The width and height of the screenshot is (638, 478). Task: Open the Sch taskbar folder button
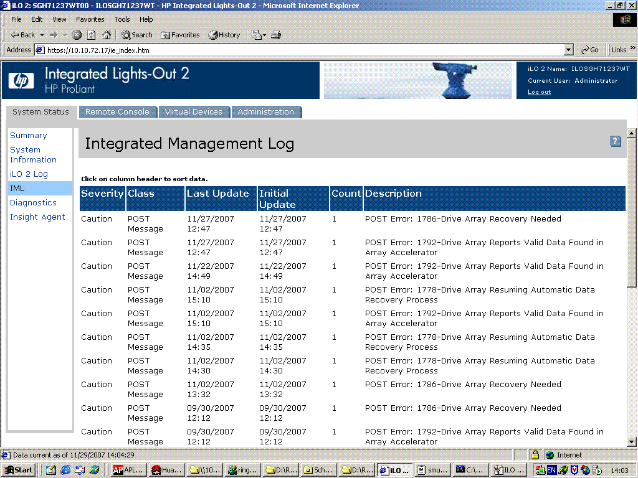(318, 470)
